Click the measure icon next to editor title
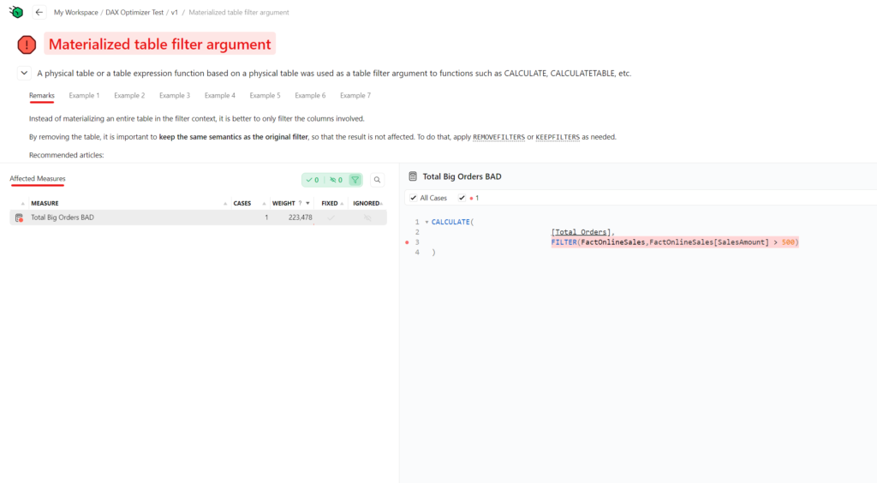Viewport: 877px width, 483px height. [x=413, y=176]
